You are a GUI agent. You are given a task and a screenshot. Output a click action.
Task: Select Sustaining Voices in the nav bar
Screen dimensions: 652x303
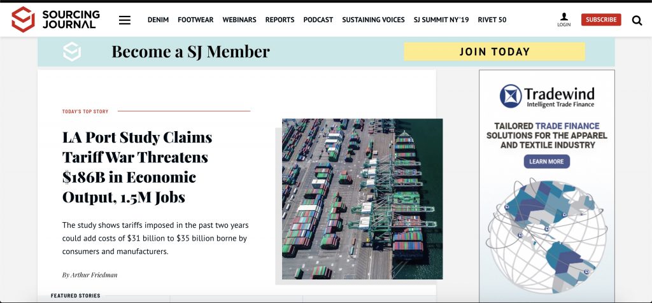pyautogui.click(x=373, y=20)
